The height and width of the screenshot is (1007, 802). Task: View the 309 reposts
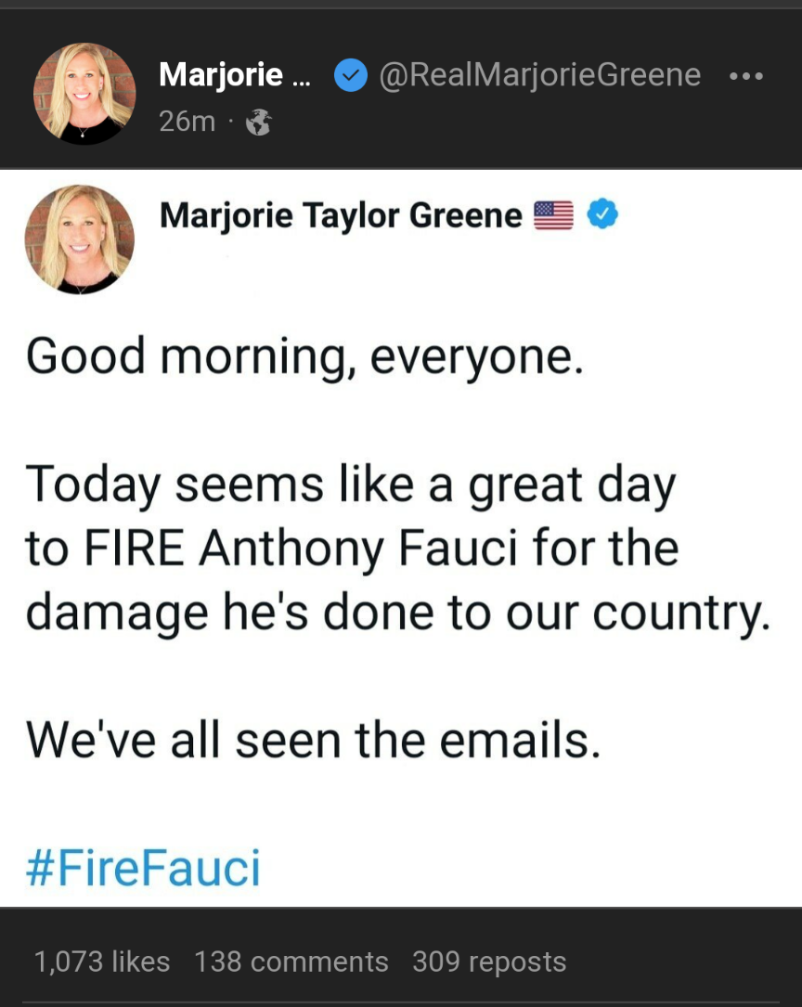[x=488, y=962]
